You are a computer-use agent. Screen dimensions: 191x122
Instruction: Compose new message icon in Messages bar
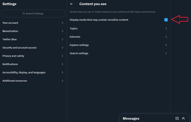click(x=177, y=118)
